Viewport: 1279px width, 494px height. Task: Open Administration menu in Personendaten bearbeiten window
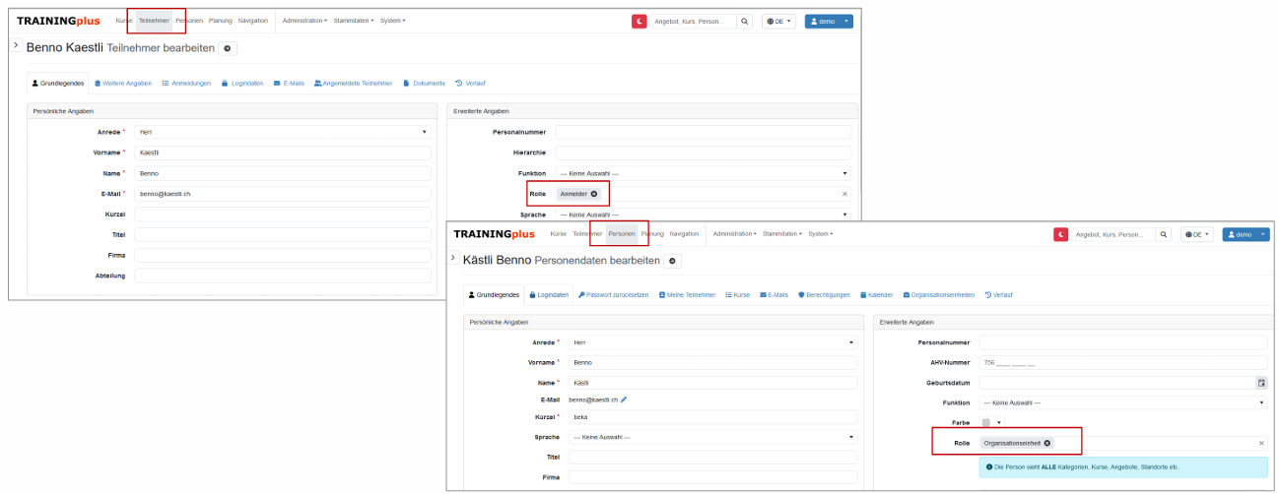[734, 234]
